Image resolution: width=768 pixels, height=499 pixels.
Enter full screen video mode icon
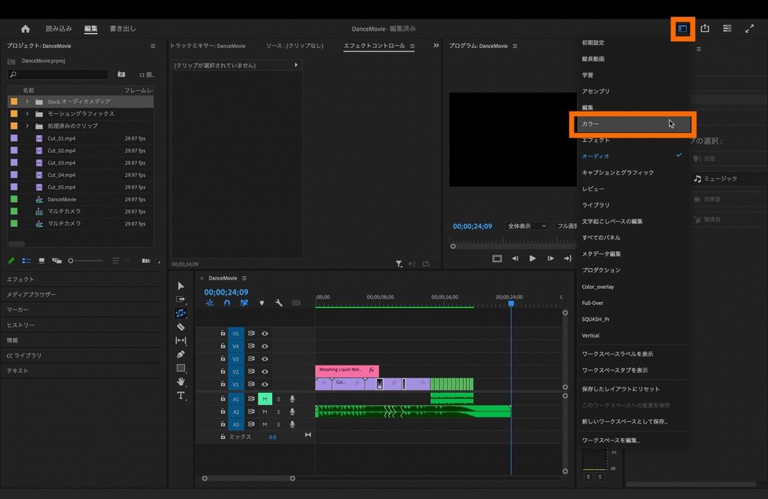click(749, 29)
